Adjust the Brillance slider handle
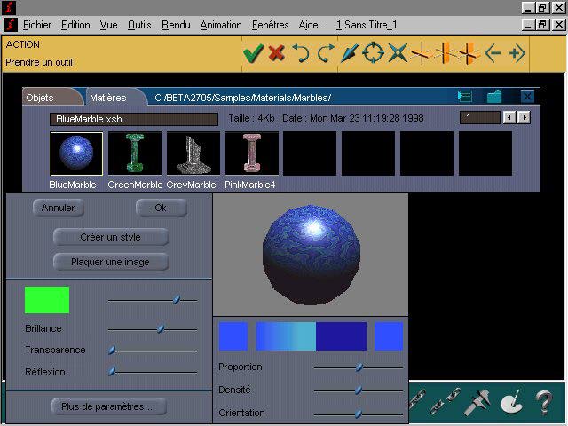The height and width of the screenshot is (426, 568). pos(161,329)
